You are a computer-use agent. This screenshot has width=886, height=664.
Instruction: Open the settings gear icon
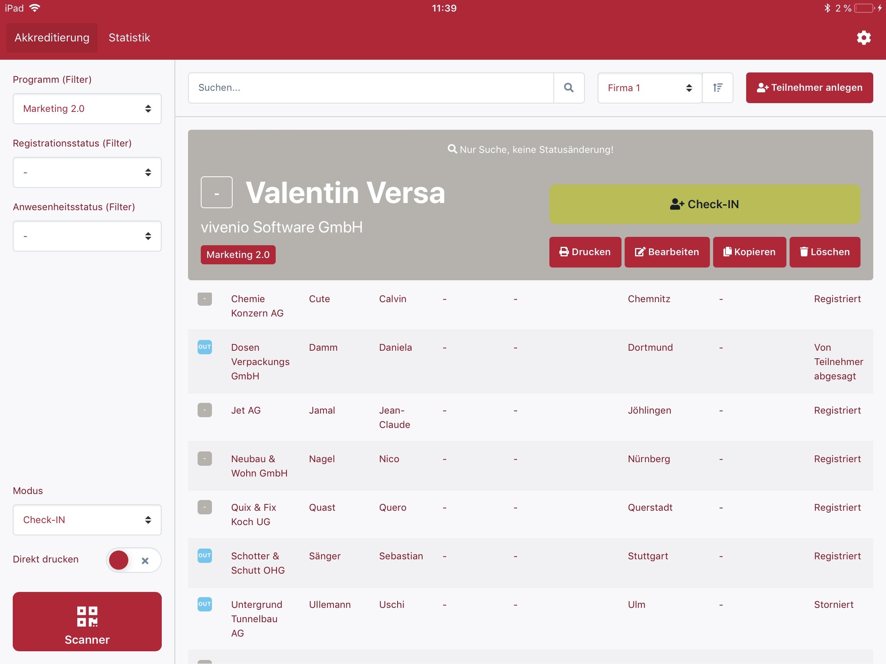pos(863,38)
